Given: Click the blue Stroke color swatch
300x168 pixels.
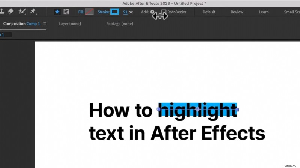Looking at the screenshot, I should [x=115, y=12].
